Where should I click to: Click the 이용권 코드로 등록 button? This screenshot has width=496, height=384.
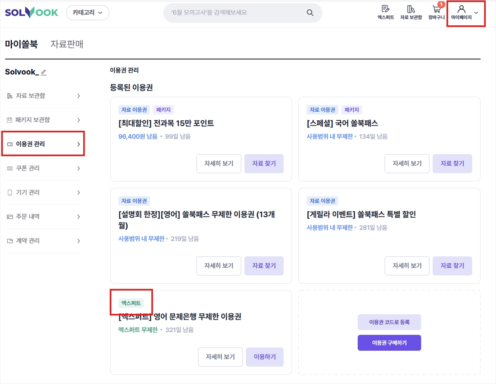pos(389,322)
